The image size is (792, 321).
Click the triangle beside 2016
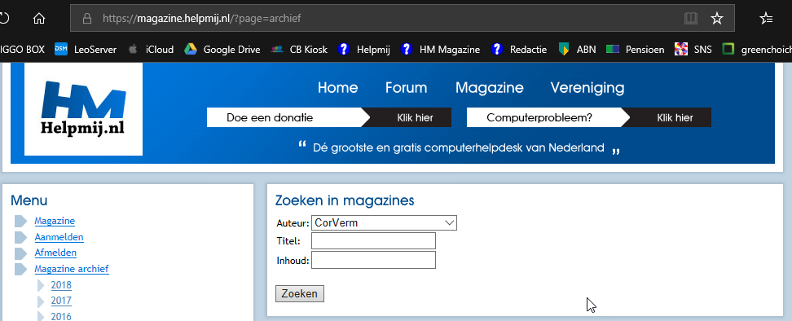[42, 316]
